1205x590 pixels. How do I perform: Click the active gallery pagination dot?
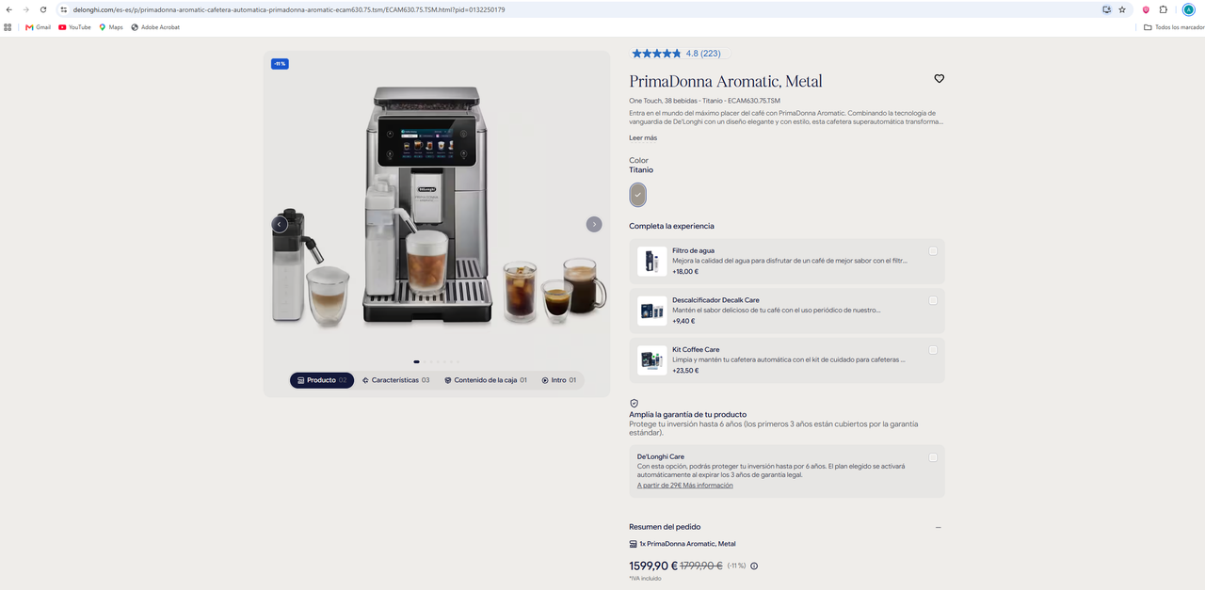coord(416,361)
